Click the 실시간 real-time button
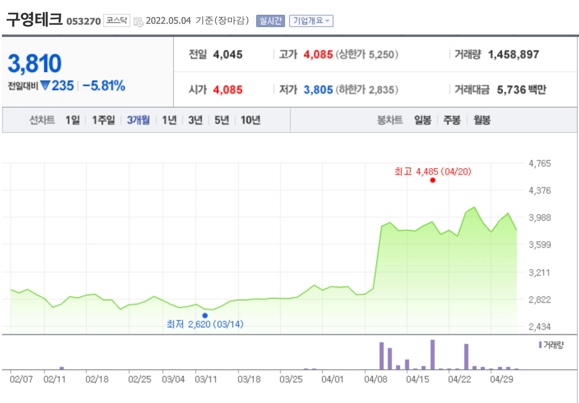 (271, 21)
